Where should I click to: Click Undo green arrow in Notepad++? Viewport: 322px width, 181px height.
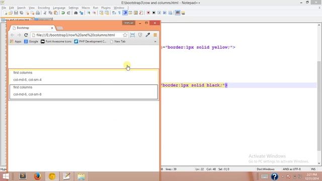[x=63, y=13]
